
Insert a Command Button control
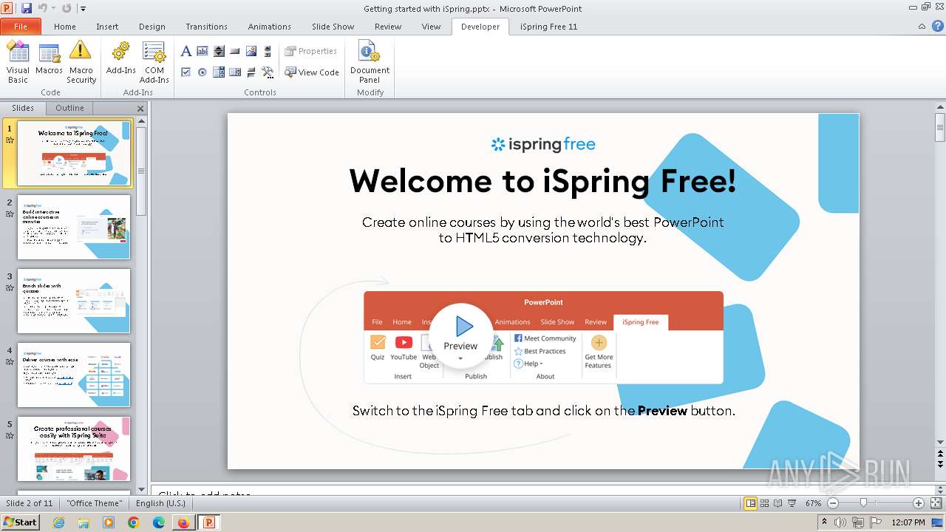tap(235, 51)
